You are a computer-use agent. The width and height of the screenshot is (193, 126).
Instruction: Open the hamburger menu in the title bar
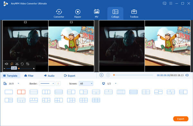click(171, 3)
